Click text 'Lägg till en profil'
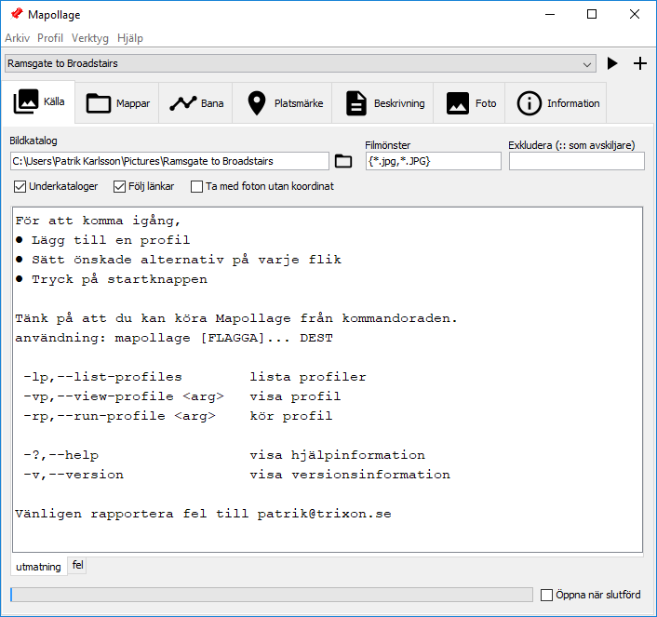Viewport: 657px width, 617px height. coord(111,240)
